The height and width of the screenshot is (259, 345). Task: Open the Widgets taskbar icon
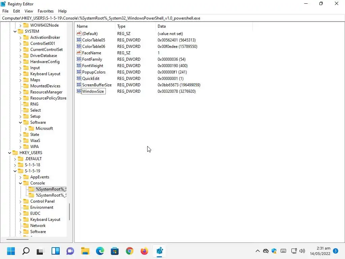pos(56,251)
